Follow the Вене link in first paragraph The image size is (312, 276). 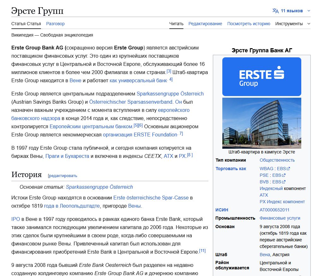[75, 81]
